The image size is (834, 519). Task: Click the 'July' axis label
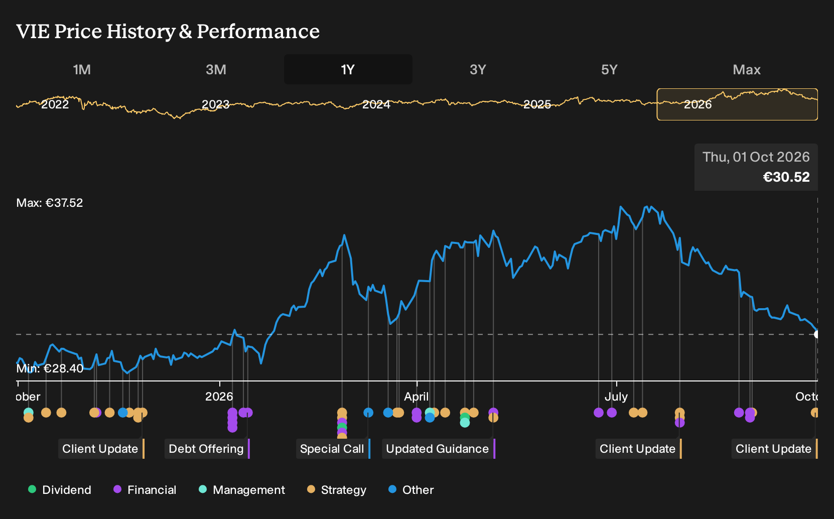point(616,397)
